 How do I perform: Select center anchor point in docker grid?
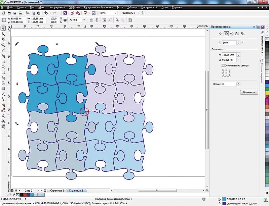pos(226,73)
